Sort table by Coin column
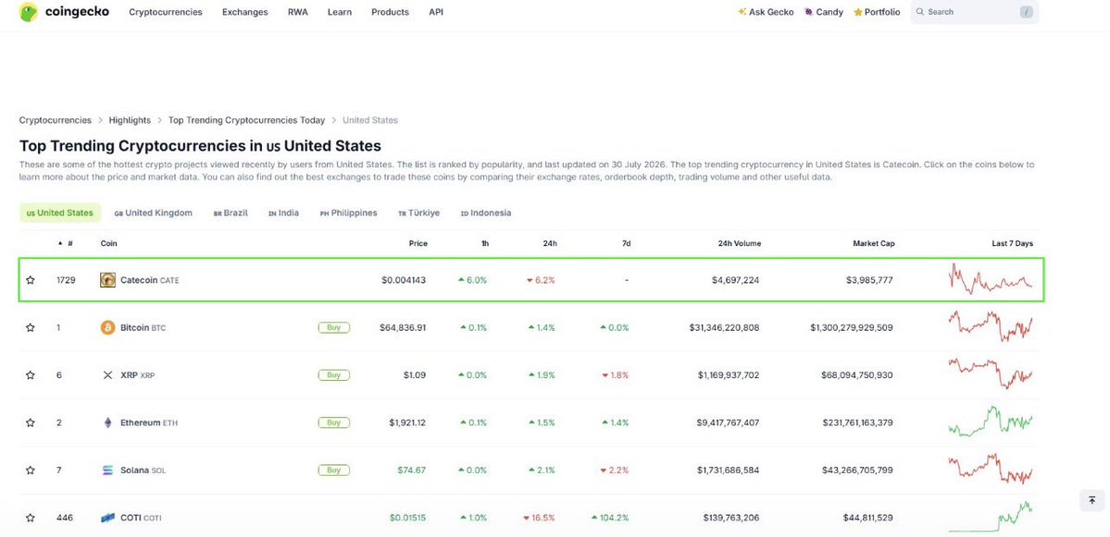The image size is (1110, 537). [x=109, y=244]
